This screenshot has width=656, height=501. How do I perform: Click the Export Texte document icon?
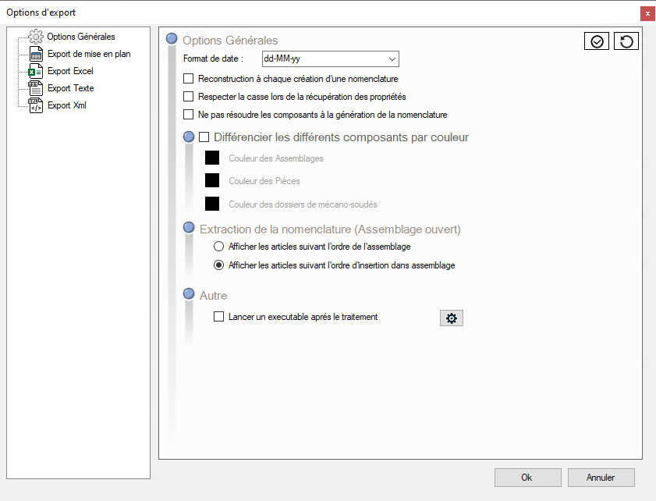(x=36, y=88)
